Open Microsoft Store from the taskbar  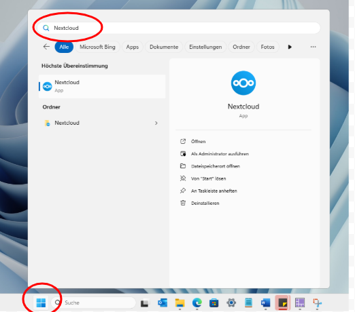click(x=214, y=303)
